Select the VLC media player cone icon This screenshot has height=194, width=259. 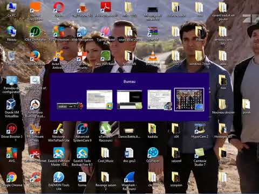coord(153,56)
